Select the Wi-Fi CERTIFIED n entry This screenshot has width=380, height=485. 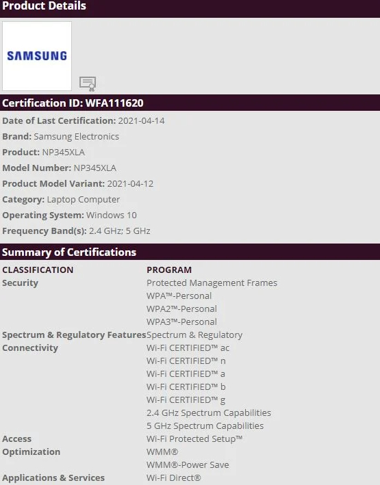click(x=186, y=361)
